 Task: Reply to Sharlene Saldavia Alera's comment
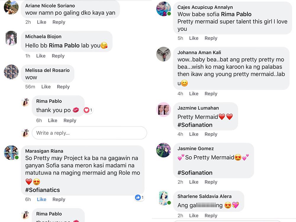pyautogui.click(x=211, y=216)
